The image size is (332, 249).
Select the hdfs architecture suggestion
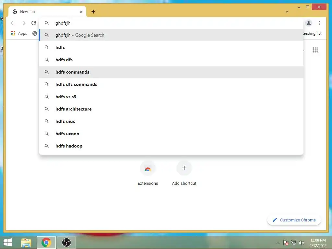[171, 109]
